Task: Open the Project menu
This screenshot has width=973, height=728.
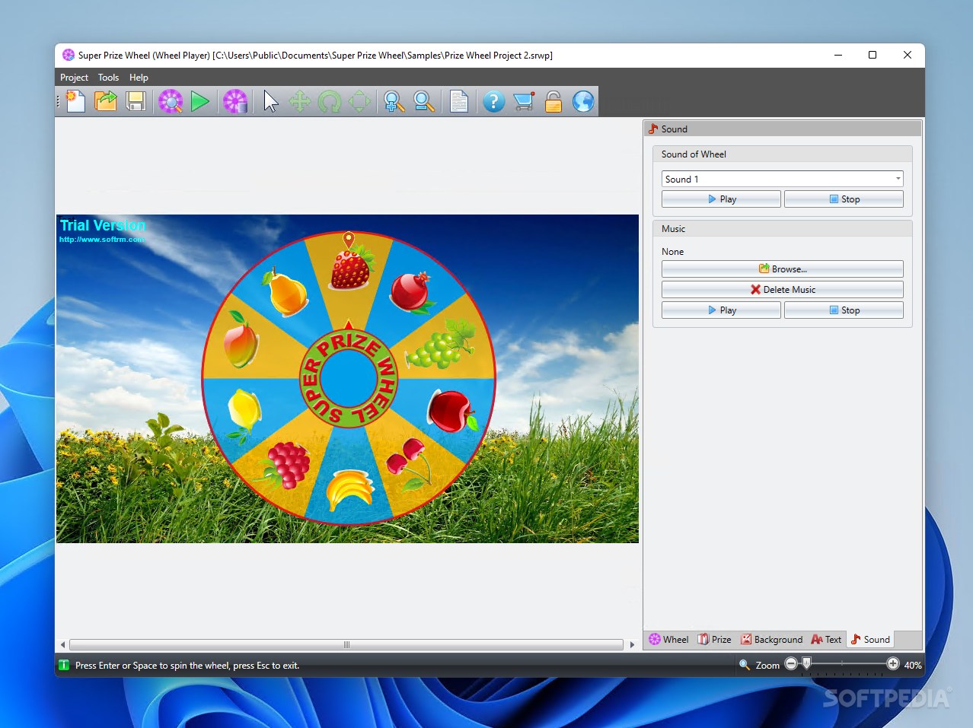Action: pyautogui.click(x=74, y=78)
